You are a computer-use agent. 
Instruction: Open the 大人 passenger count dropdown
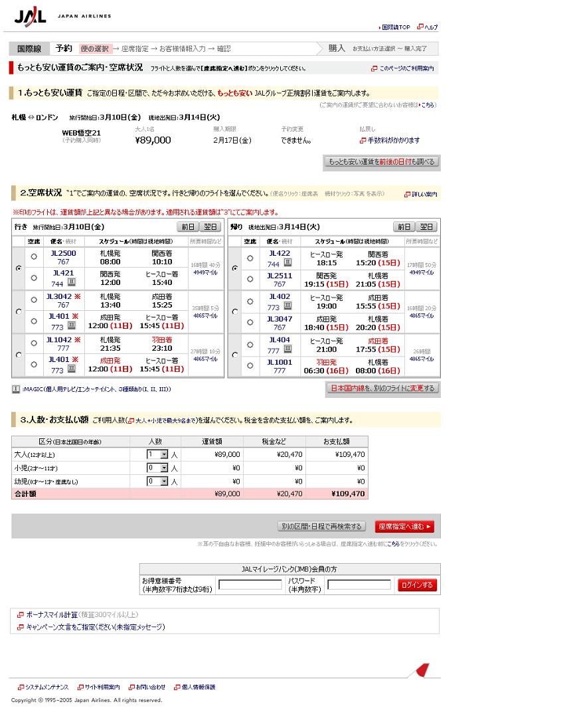[x=157, y=455]
